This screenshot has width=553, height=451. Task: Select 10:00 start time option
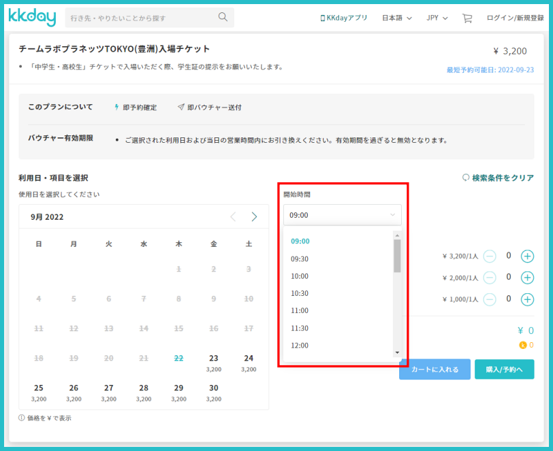click(300, 276)
